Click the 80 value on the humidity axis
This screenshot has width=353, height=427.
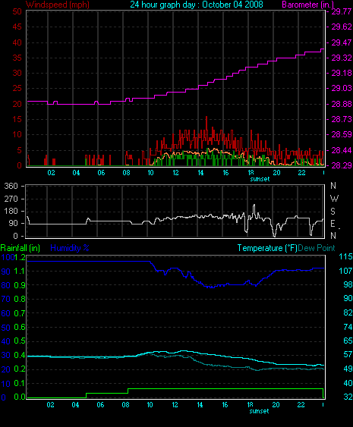pos(6,285)
